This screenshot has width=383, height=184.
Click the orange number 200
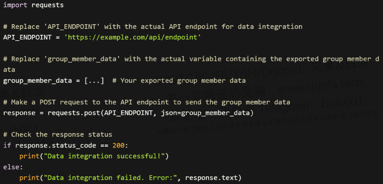[x=118, y=145]
